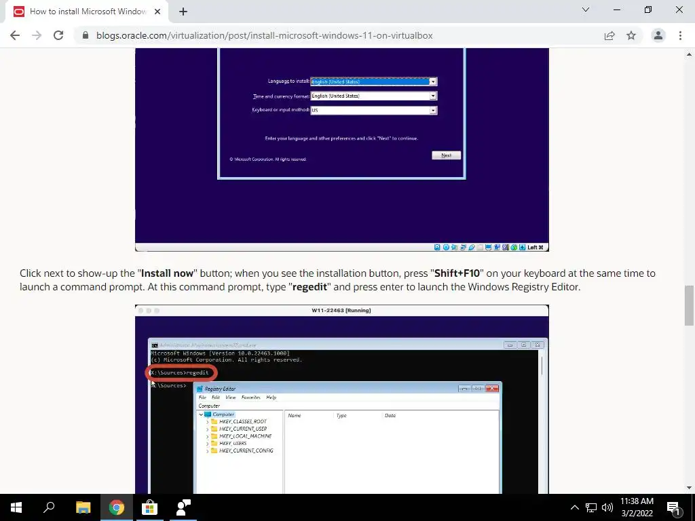Click Chrome icon in taskbar
Image resolution: width=695 pixels, height=521 pixels.
point(117,507)
